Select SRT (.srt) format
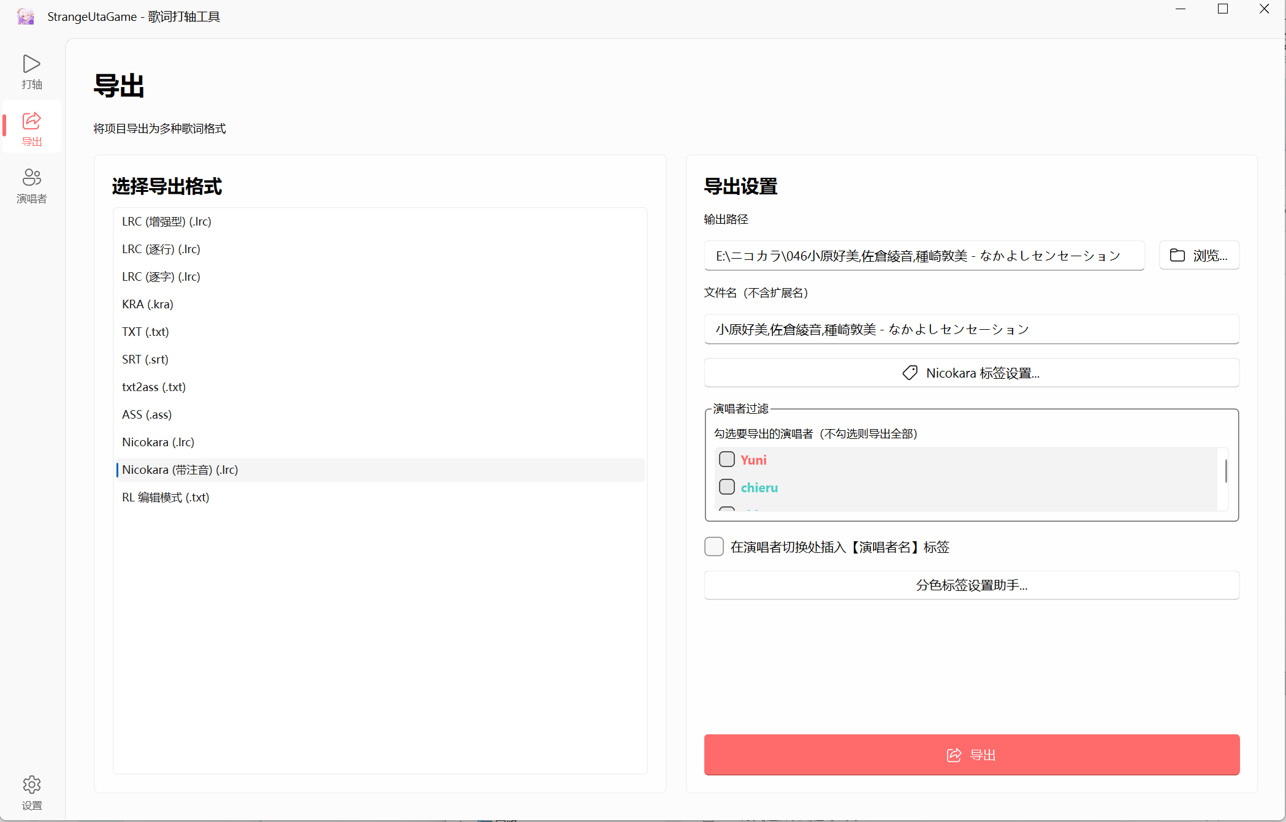Image resolution: width=1286 pixels, height=822 pixels. [380, 359]
